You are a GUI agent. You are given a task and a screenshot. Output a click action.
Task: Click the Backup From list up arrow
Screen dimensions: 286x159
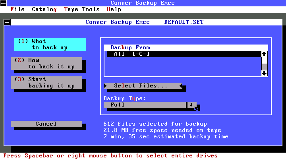[264, 54]
